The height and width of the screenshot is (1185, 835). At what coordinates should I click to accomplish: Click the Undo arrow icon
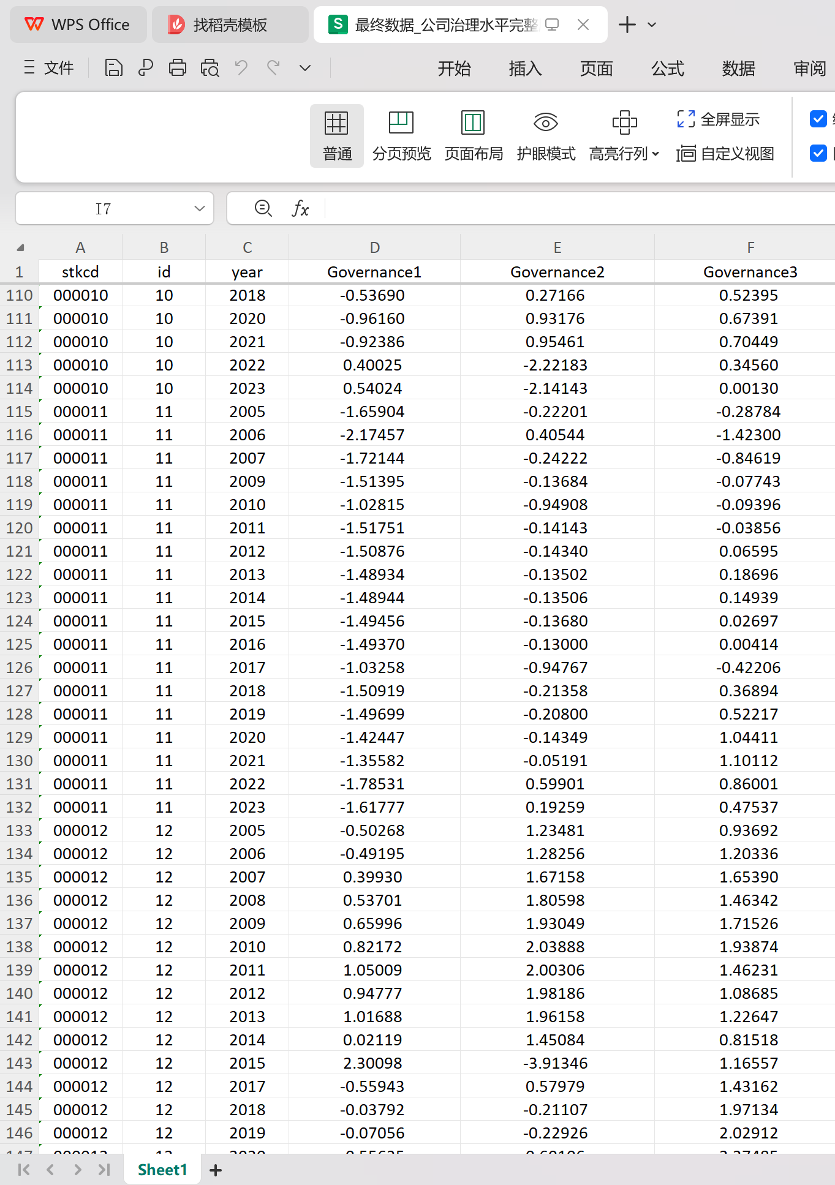click(x=241, y=67)
